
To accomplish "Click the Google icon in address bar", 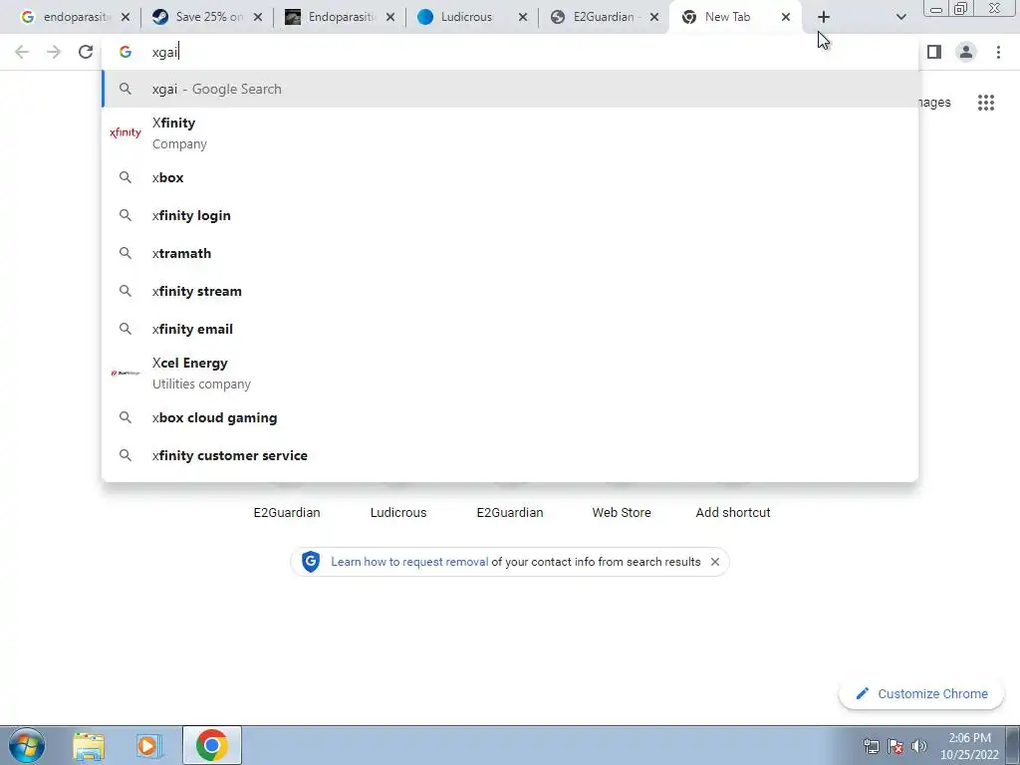I will (x=125, y=52).
